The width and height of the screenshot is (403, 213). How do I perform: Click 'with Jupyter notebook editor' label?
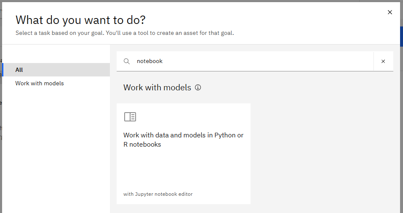click(x=158, y=194)
